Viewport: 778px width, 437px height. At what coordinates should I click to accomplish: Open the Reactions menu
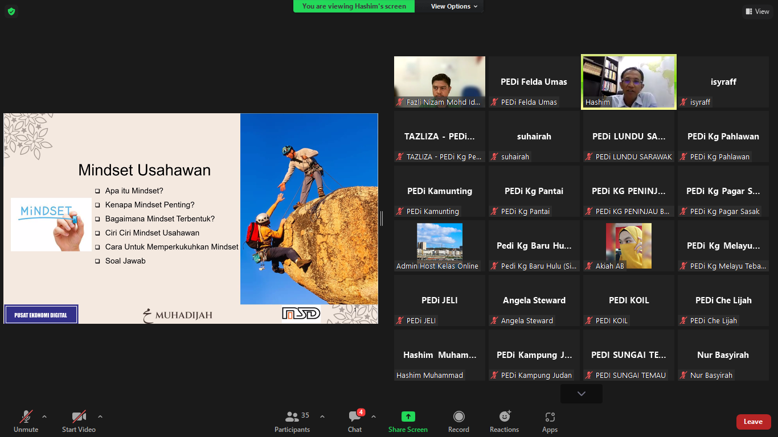tap(504, 422)
